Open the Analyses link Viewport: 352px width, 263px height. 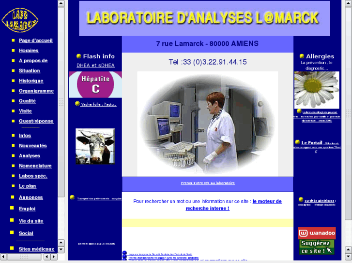pos(30,156)
